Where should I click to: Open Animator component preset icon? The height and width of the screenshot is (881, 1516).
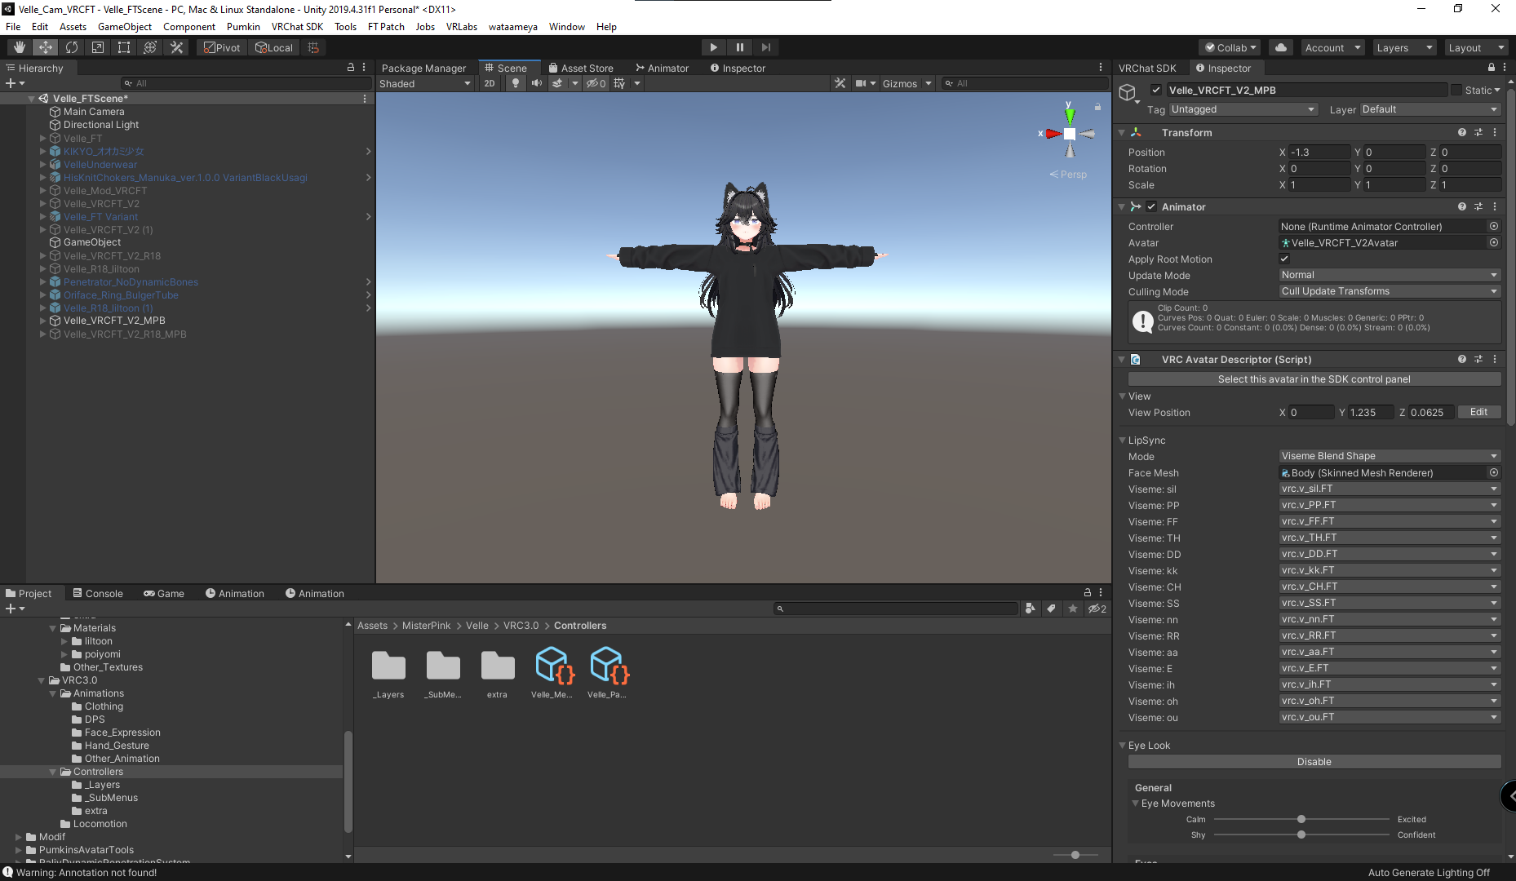tap(1478, 206)
